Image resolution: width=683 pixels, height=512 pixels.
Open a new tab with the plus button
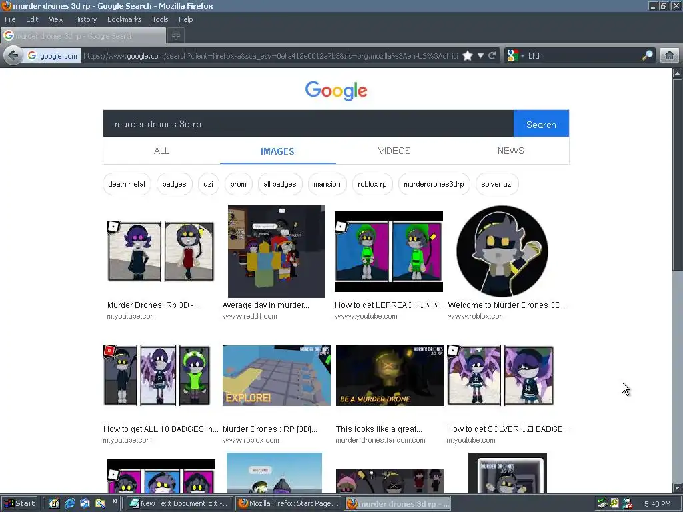[x=176, y=36]
